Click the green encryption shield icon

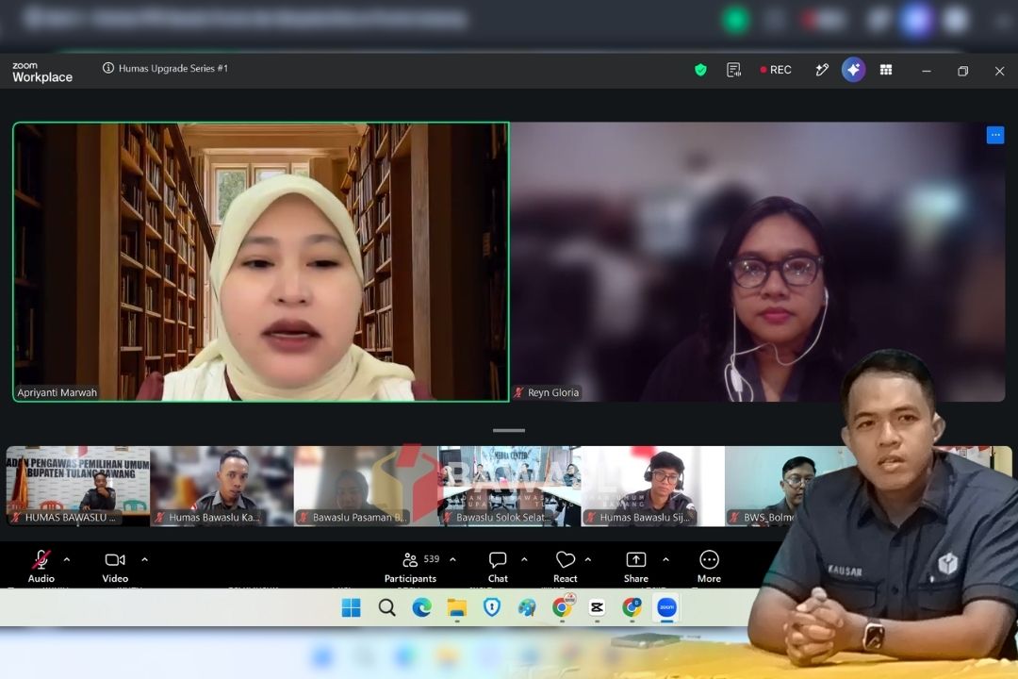pos(700,70)
